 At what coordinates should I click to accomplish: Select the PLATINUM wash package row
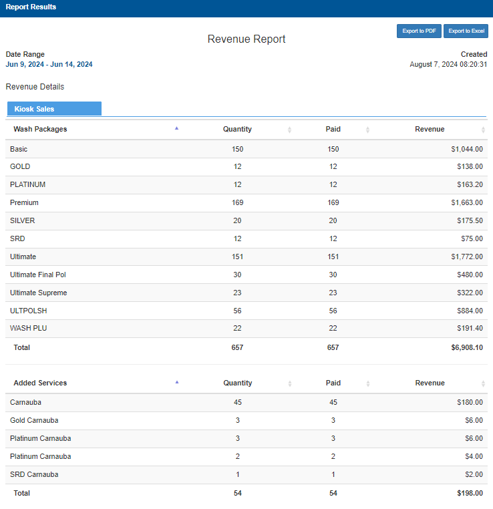point(246,185)
